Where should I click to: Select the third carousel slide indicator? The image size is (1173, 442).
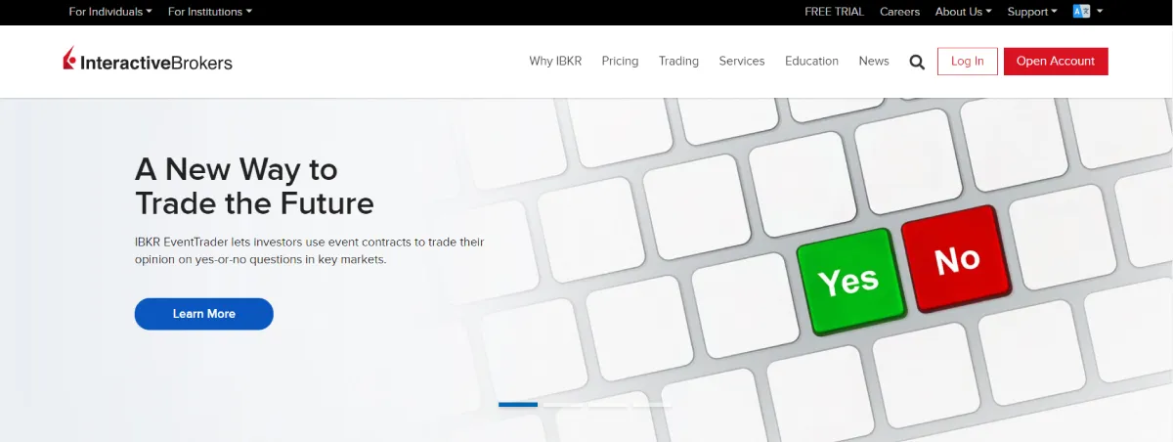608,405
